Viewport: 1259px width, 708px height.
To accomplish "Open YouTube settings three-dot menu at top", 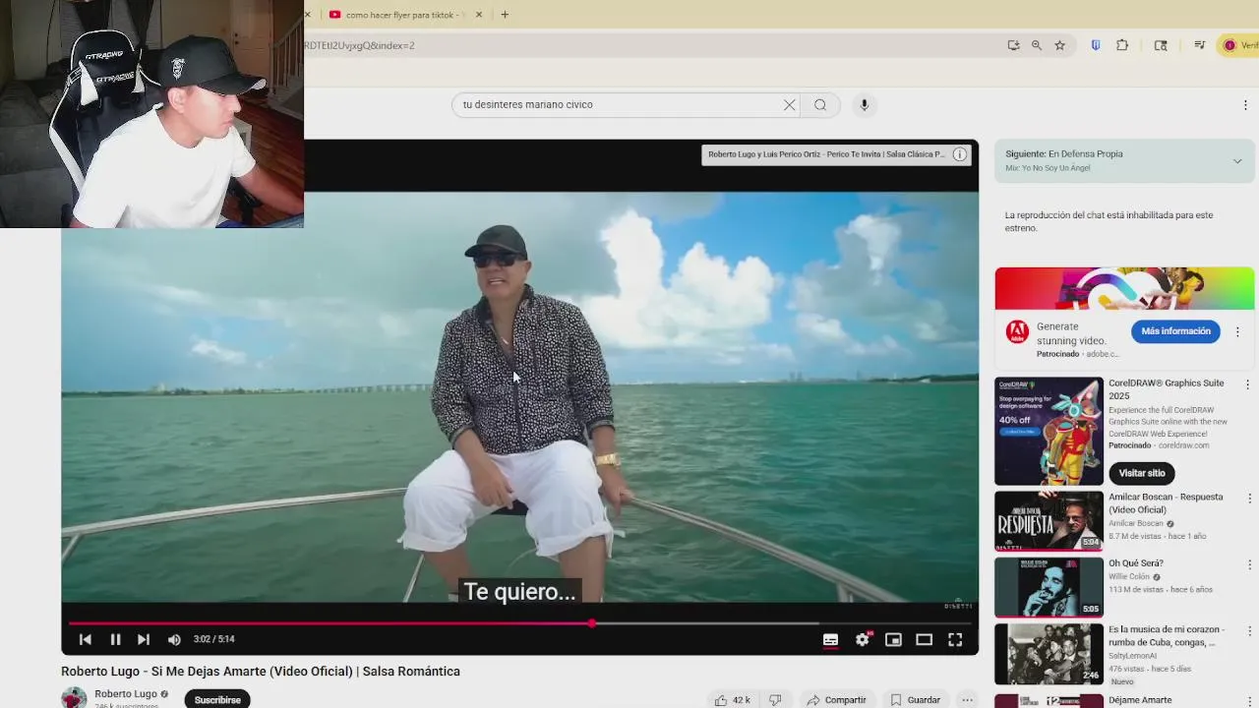I will point(1245,105).
